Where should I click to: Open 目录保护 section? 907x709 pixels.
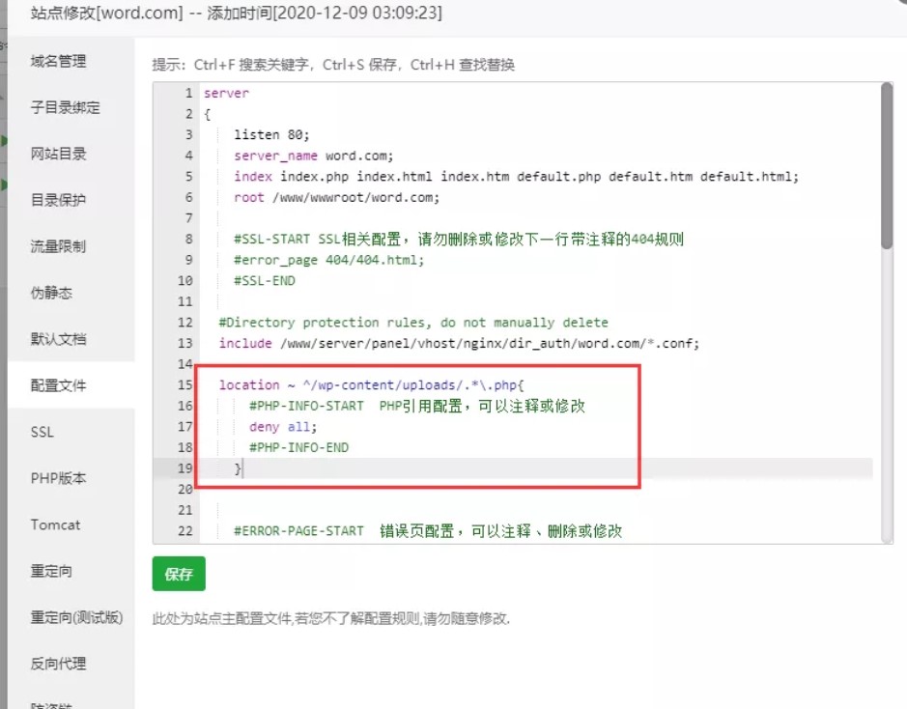click(58, 201)
